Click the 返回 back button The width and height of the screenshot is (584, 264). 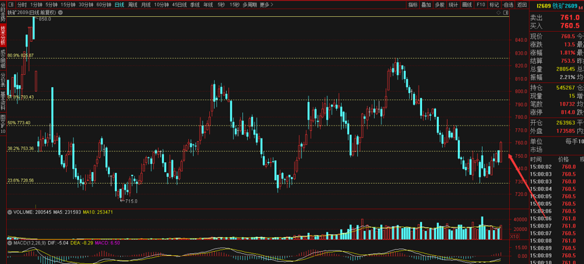[x=522, y=5]
